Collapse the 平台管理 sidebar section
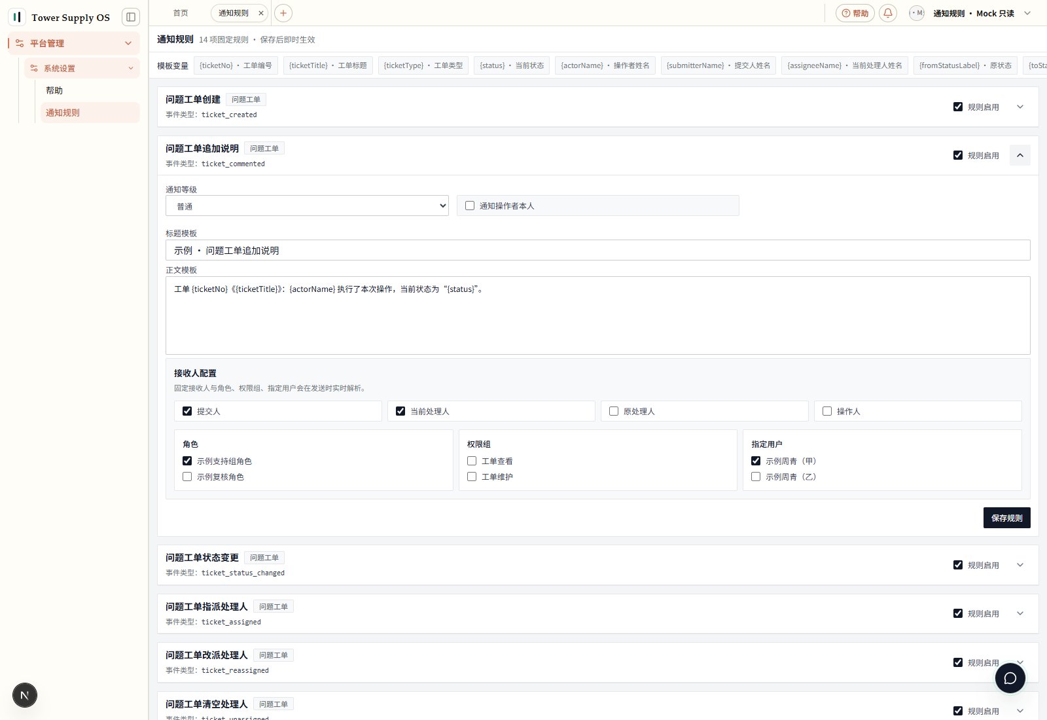 tap(128, 43)
